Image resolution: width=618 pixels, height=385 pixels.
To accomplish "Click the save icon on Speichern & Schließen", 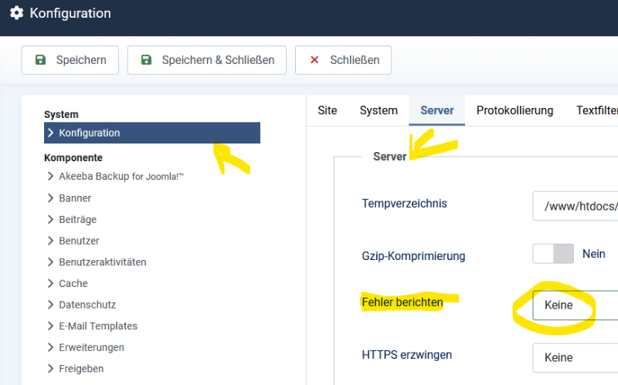I will pos(147,60).
